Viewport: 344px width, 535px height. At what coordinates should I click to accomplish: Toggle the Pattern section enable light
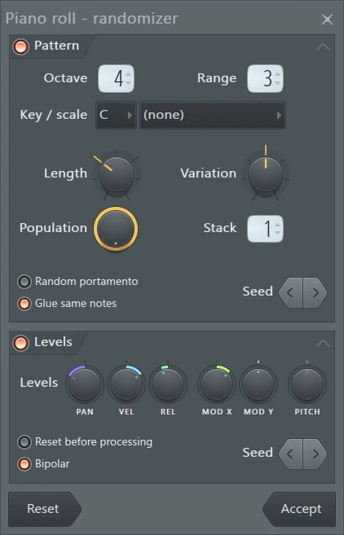[x=20, y=46]
